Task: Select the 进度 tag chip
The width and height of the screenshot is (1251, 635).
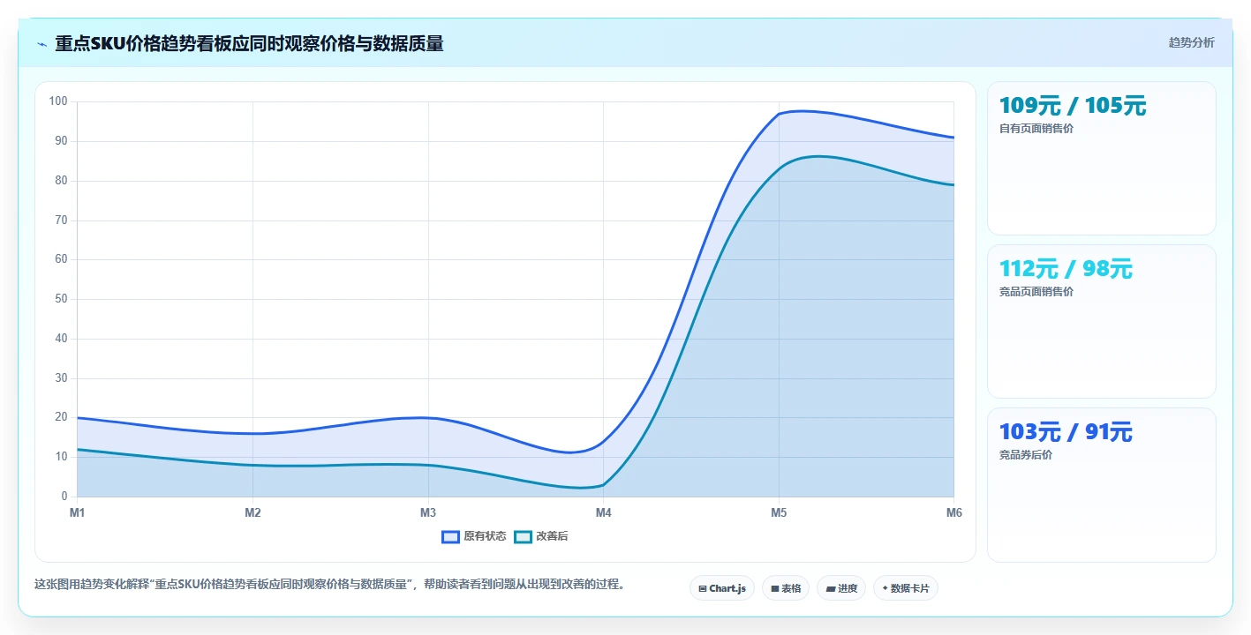Action: (841, 588)
